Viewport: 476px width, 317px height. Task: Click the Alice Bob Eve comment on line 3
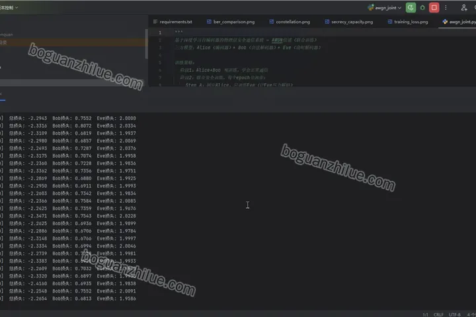[248, 48]
